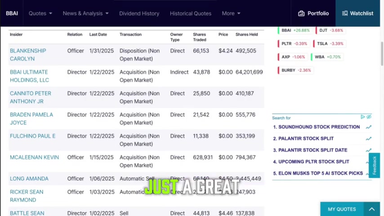Viewport: 384px width, 216px height.
Task: Open insider Long Amanda
Action: [x=29, y=179]
